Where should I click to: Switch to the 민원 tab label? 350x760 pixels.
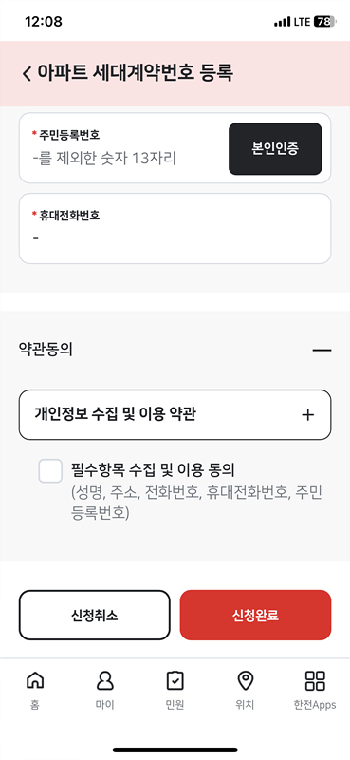coord(175,705)
